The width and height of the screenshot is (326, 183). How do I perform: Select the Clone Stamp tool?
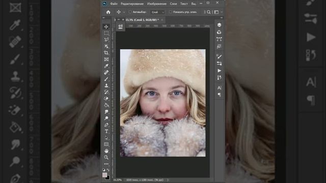[x=106, y=85]
